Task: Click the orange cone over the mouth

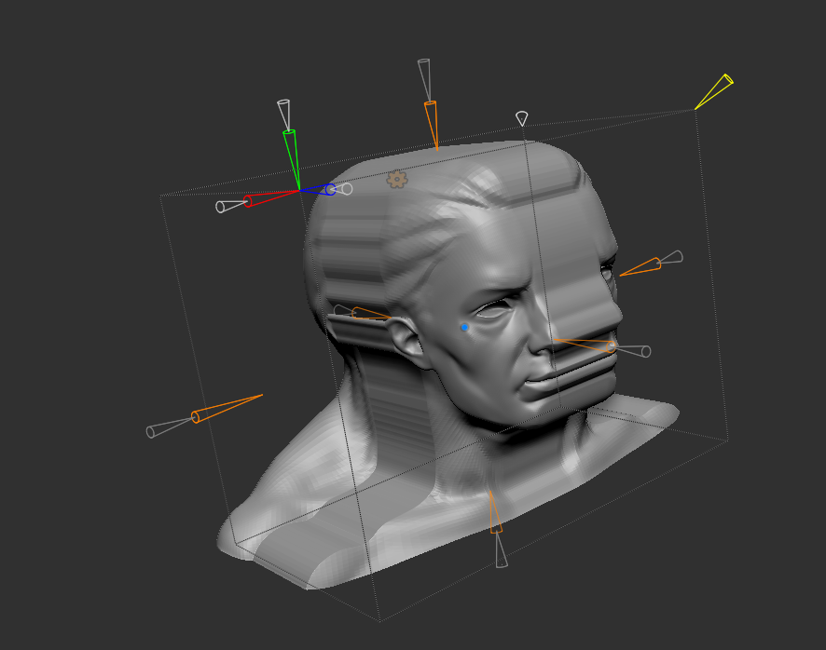Action: click(x=585, y=345)
